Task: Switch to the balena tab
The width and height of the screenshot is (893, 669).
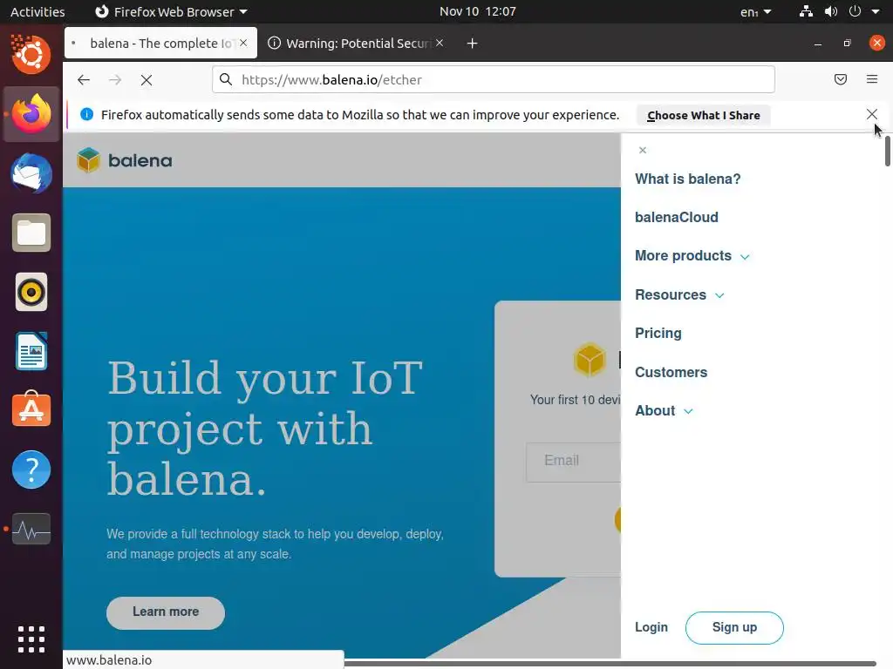Action: coord(160,44)
